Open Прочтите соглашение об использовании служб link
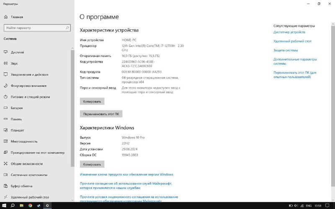 tap(126, 186)
